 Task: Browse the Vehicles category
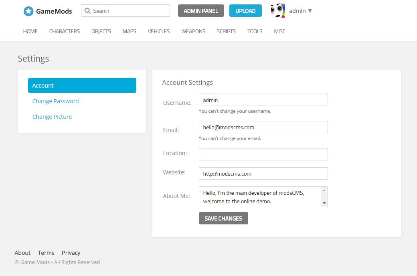[x=159, y=31]
